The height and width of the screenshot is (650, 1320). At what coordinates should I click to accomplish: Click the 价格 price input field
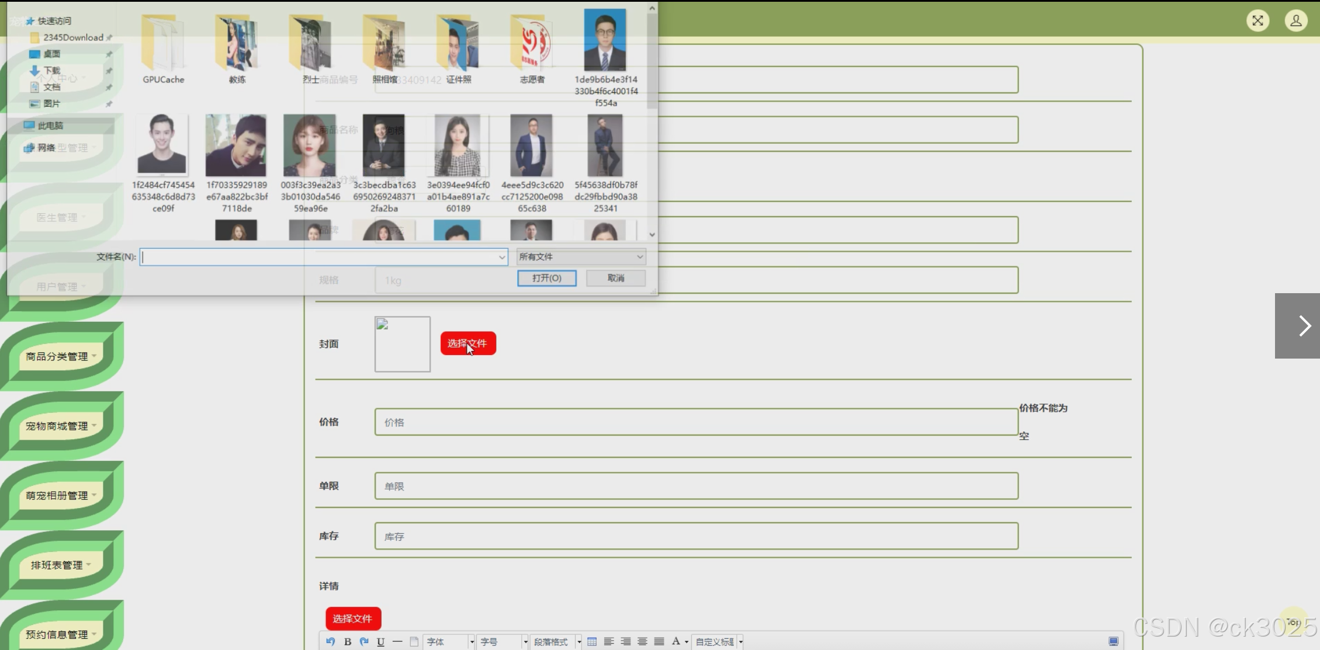click(x=695, y=422)
